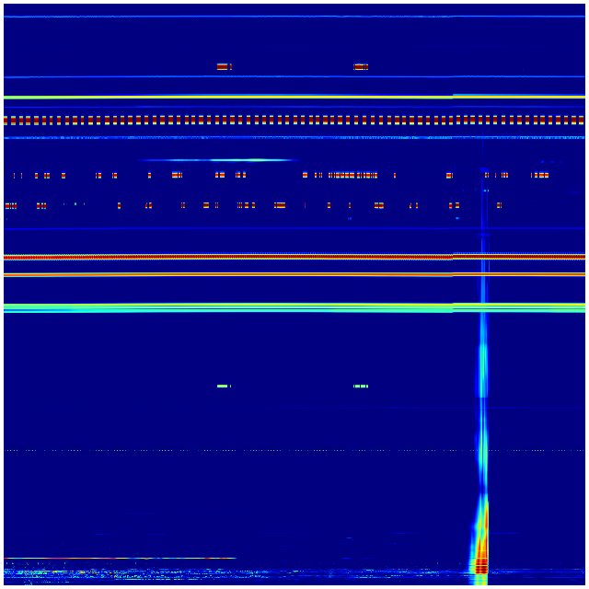Screen dimensions: 589x589
Task: Select the left green burst in the lower pair
Action: (x=223, y=386)
